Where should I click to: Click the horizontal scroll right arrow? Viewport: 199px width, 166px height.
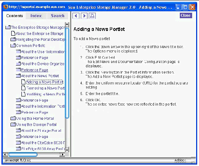62,154
